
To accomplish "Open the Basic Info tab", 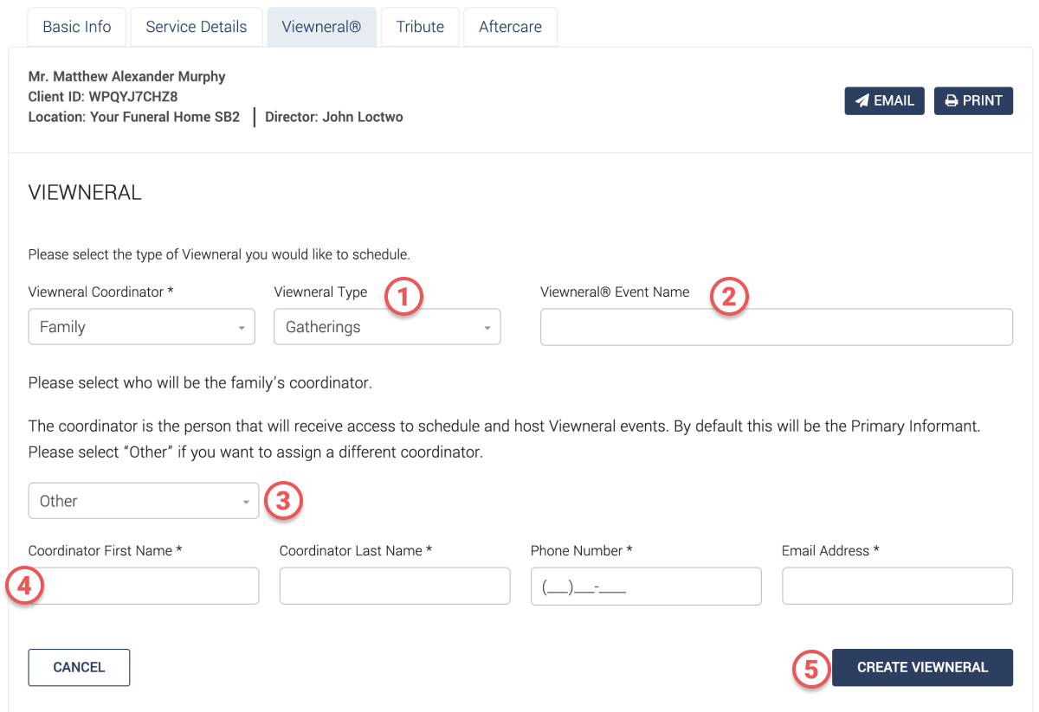I will tap(77, 27).
